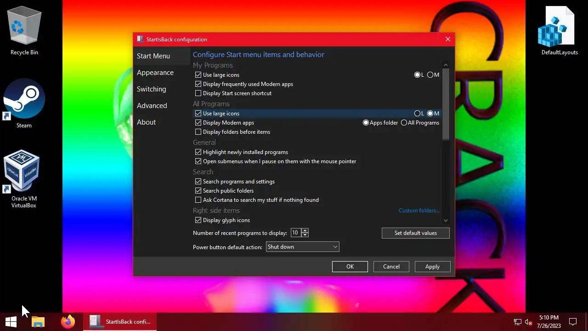Toggle All Programs Use large icons checkbox
The width and height of the screenshot is (588, 331).
198,114
